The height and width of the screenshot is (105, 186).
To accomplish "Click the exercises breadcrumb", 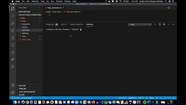I will point(57,12).
